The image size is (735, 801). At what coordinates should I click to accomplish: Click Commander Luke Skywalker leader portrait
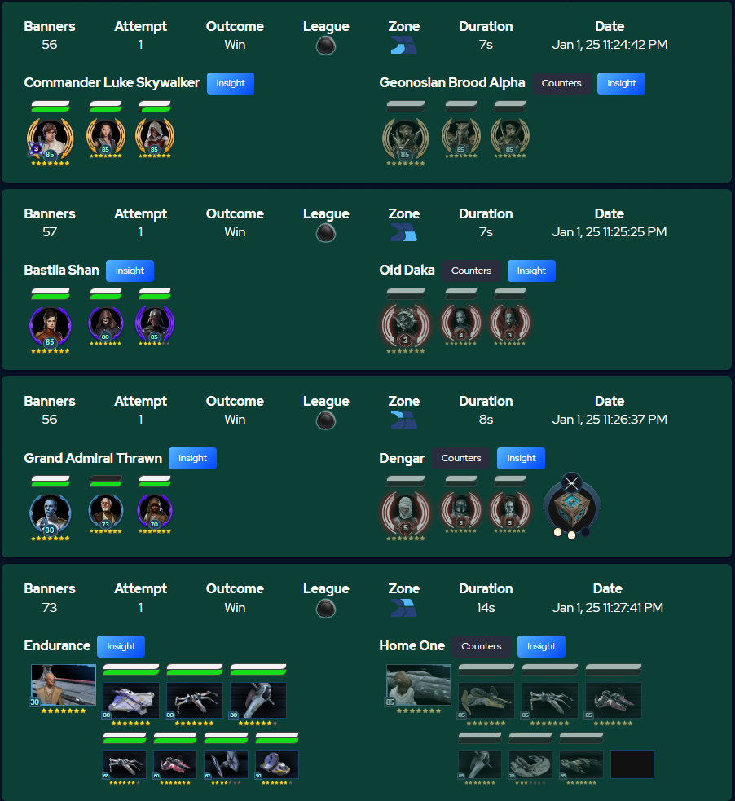click(50, 138)
